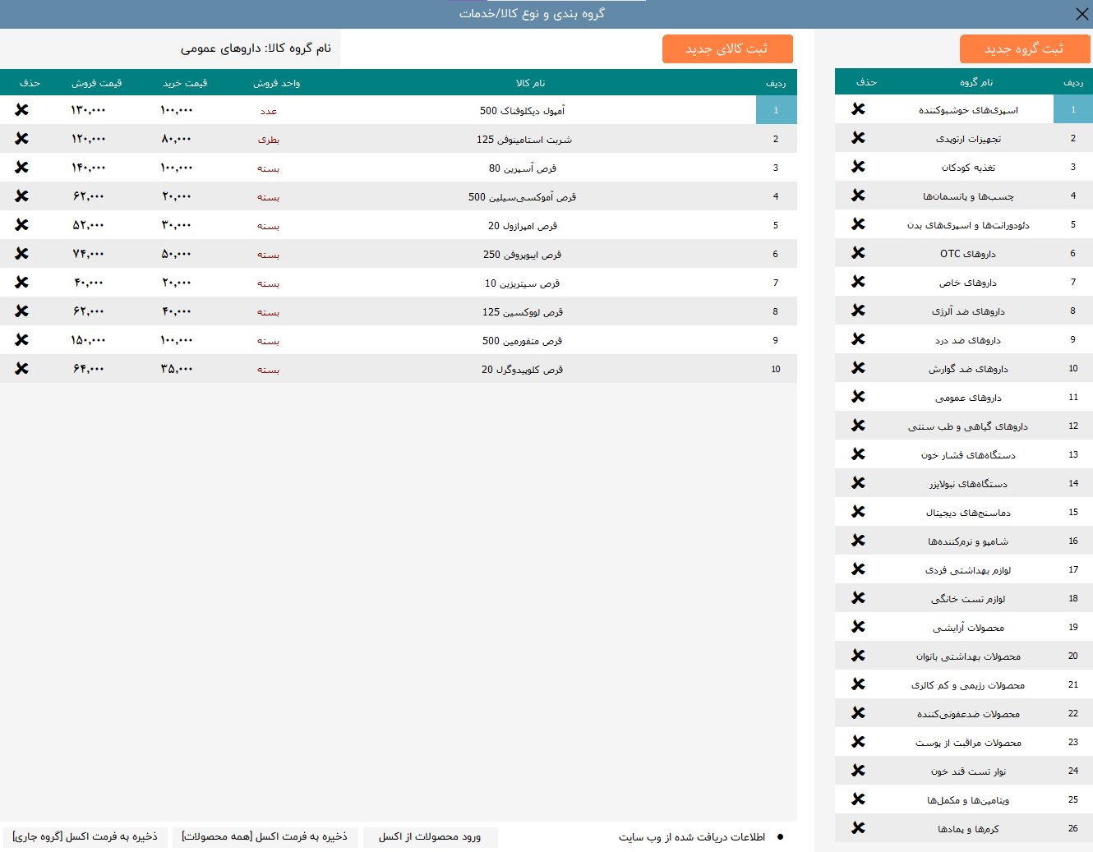The height and width of the screenshot is (852, 1093).
Task: Select group row لوازم بهداشتی فردی
Action: coord(963,569)
